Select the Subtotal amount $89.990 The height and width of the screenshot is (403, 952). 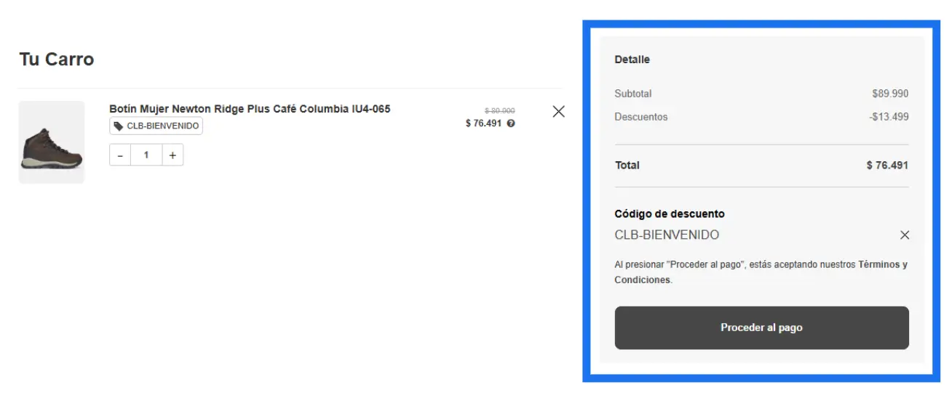click(x=890, y=94)
